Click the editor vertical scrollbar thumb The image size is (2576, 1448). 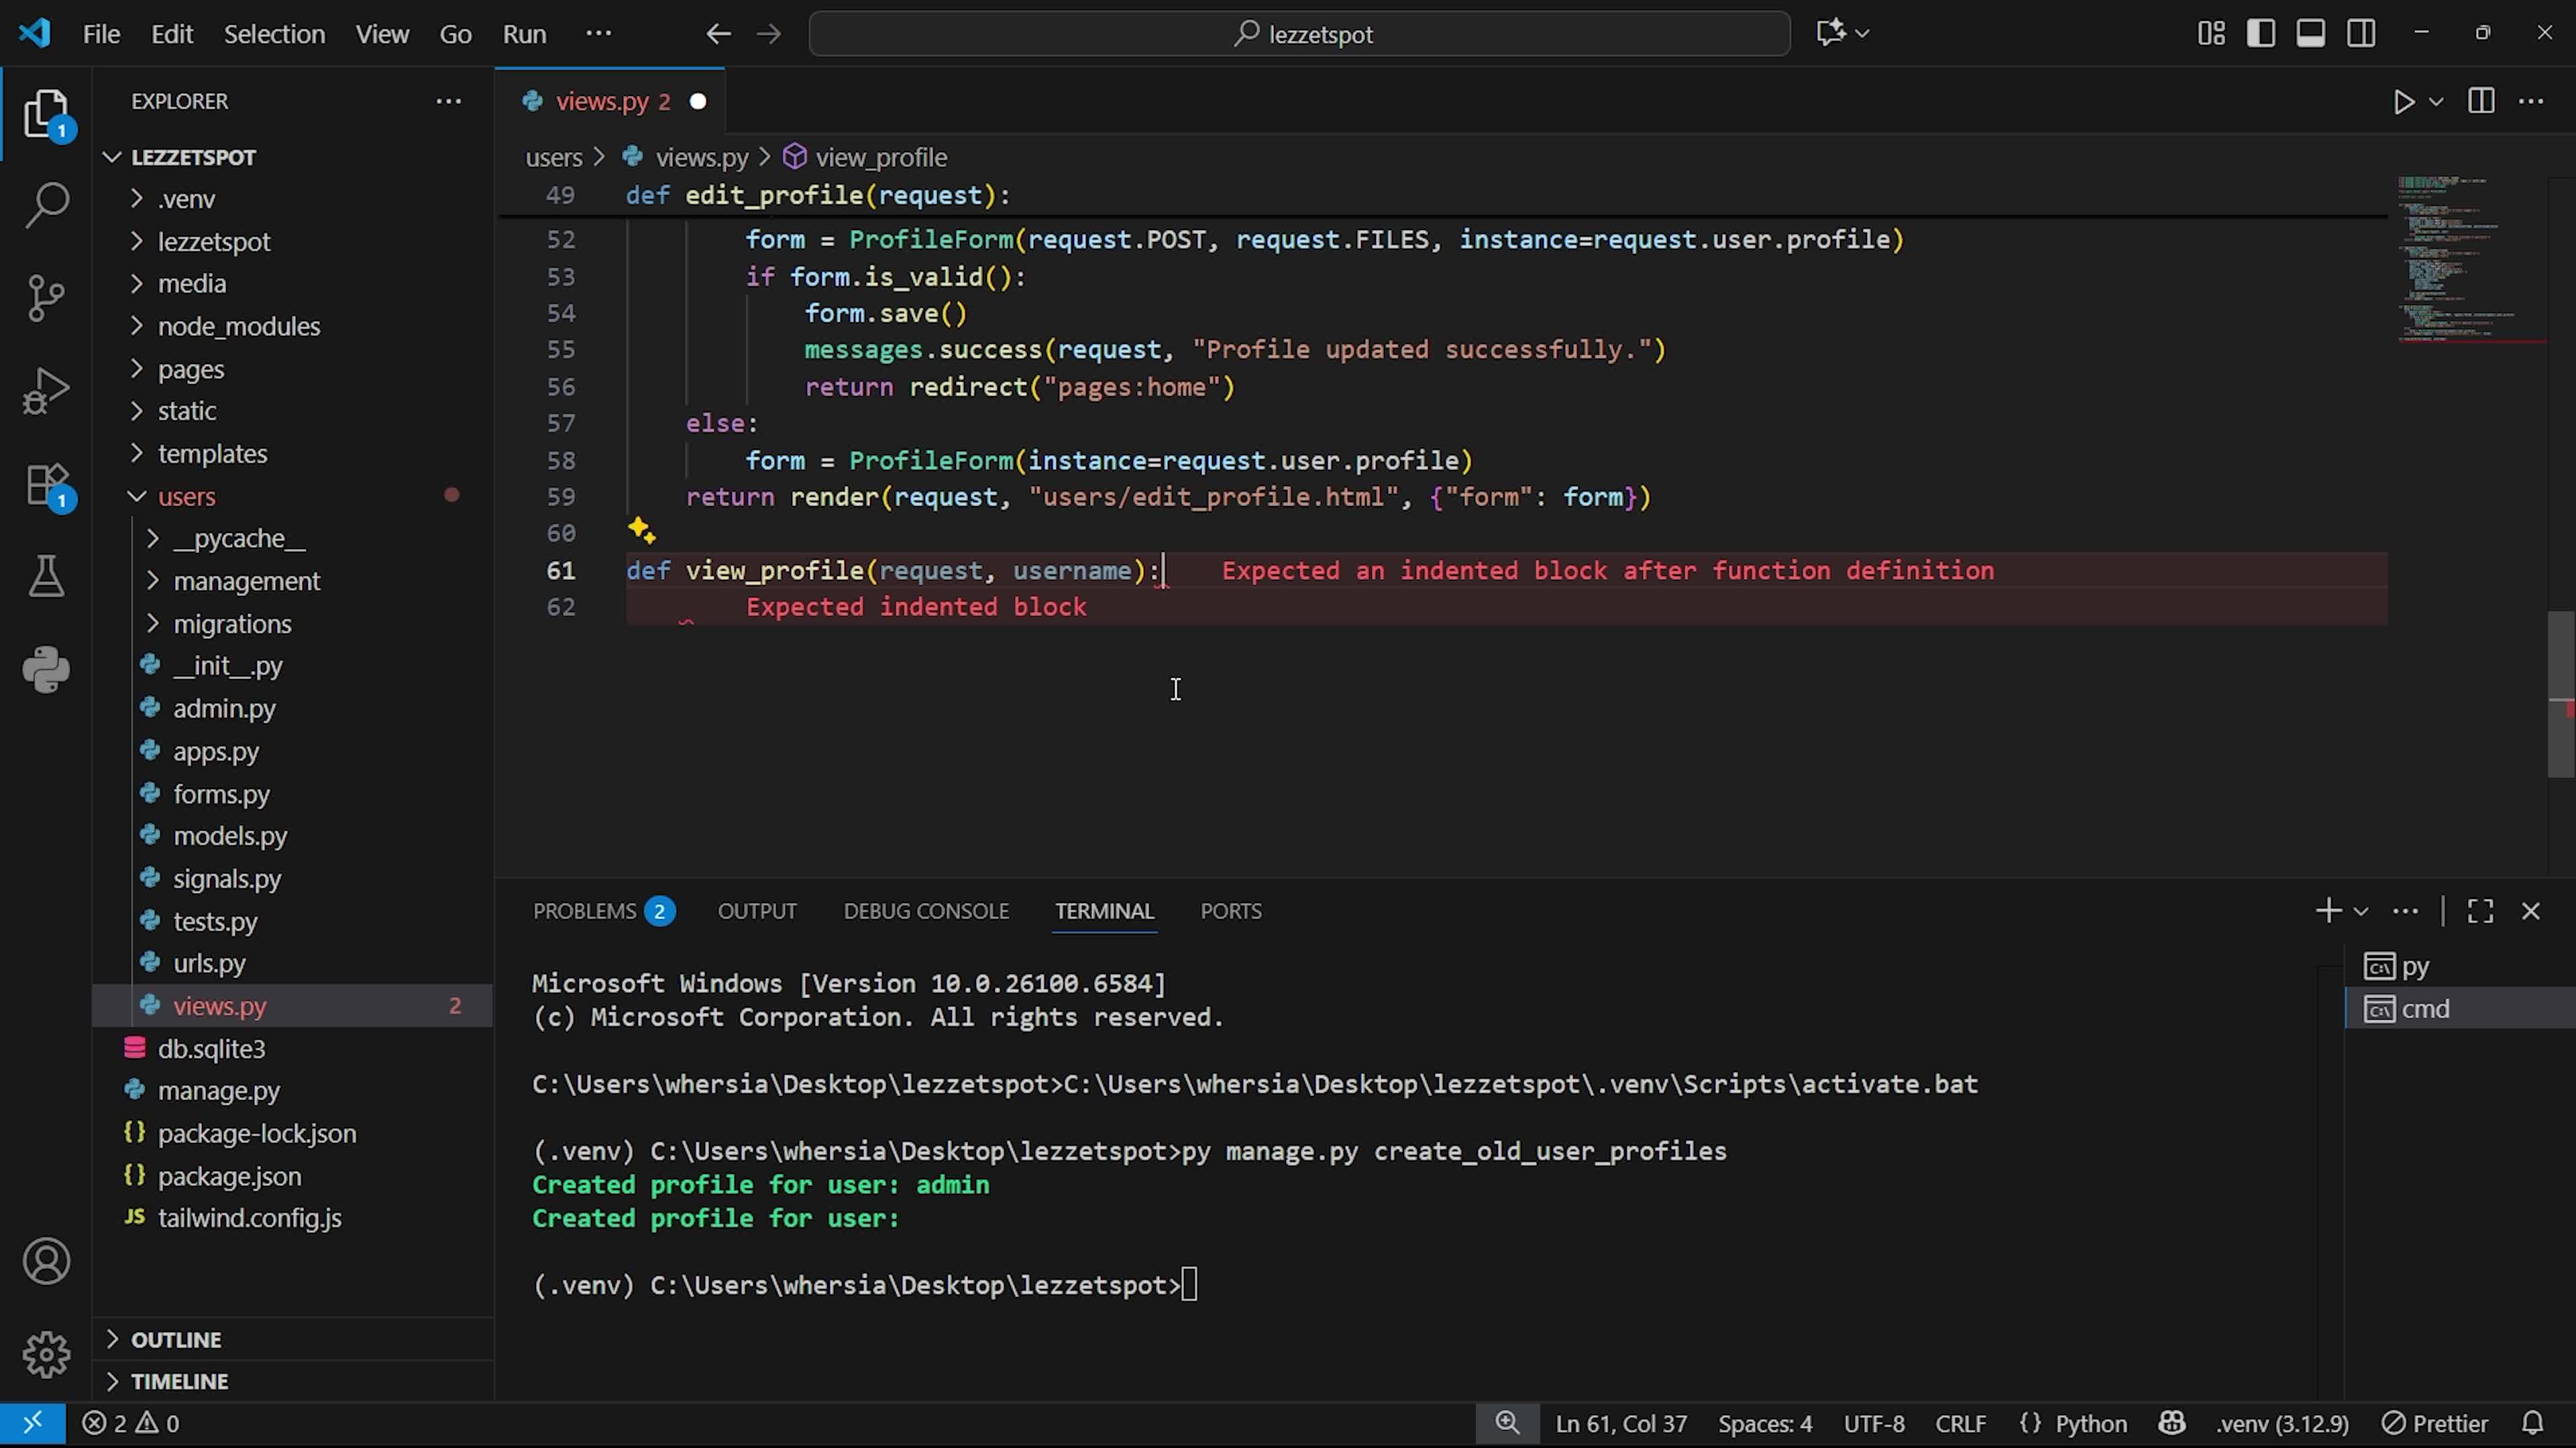coord(2561,695)
